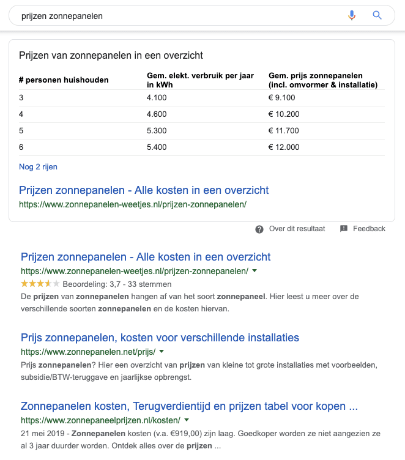Expand dropdown arrow next to zonnepanelen-weetjes.nl URL
The height and width of the screenshot is (460, 405).
click(x=255, y=270)
